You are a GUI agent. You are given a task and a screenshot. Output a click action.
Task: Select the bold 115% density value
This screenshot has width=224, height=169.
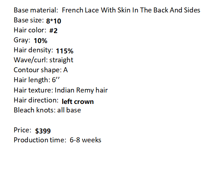click(x=65, y=51)
